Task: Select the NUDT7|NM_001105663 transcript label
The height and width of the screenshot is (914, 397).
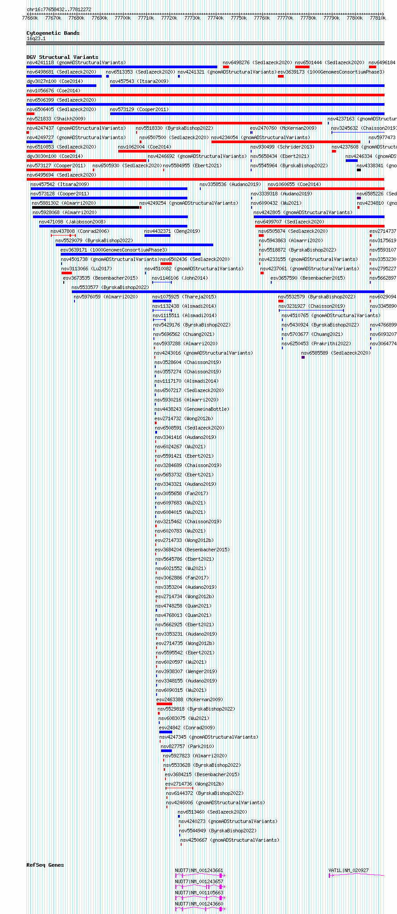Action: click(199, 893)
